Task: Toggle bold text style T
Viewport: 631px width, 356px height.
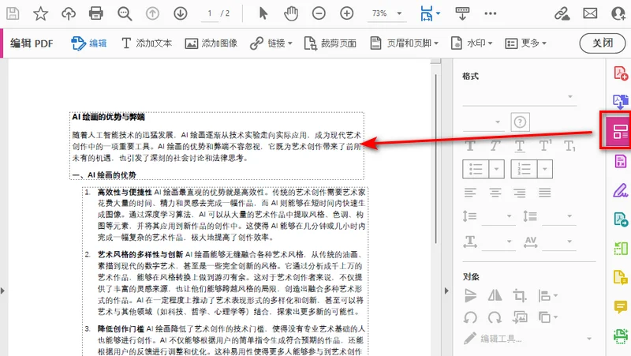Action: 470,146
